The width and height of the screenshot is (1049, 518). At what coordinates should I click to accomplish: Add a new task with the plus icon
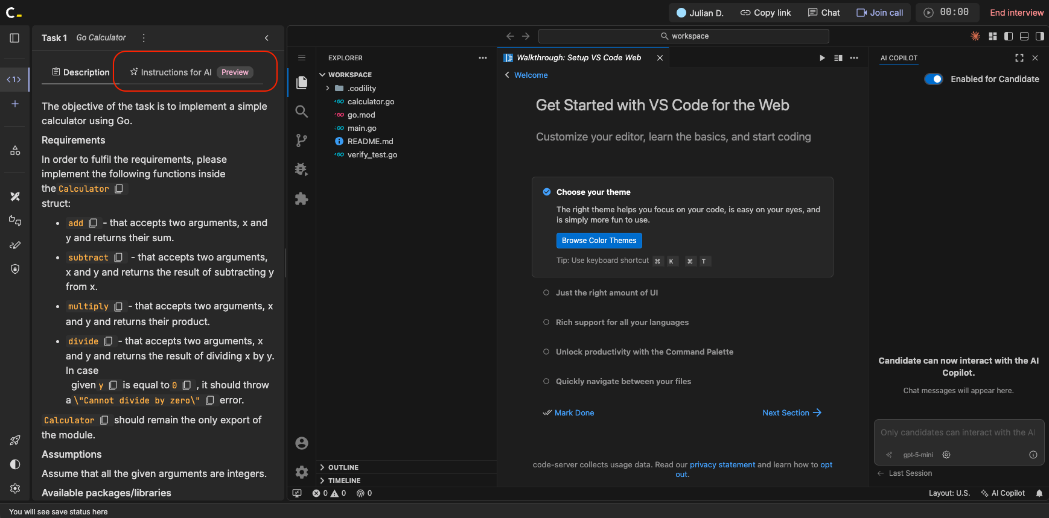point(15,104)
